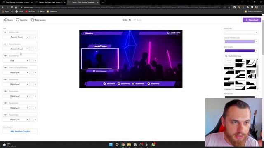This screenshot has height=148, width=264.
Task: Click the weather widget on taskbar
Action: pyautogui.click(x=9, y=145)
